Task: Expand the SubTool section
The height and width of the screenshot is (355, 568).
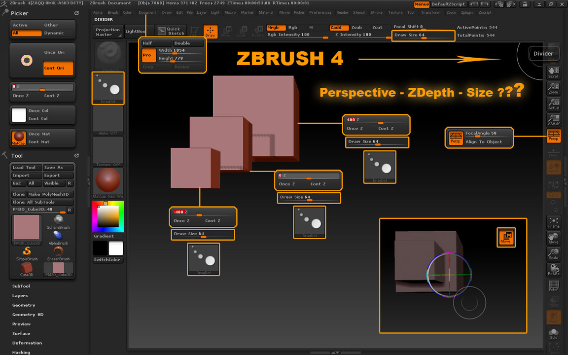Action: [x=21, y=286]
